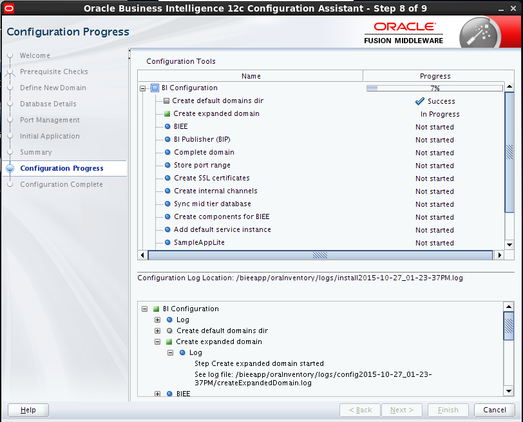The width and height of the screenshot is (523, 422).
Task: Select Configuration Progress step
Action: (x=62, y=168)
